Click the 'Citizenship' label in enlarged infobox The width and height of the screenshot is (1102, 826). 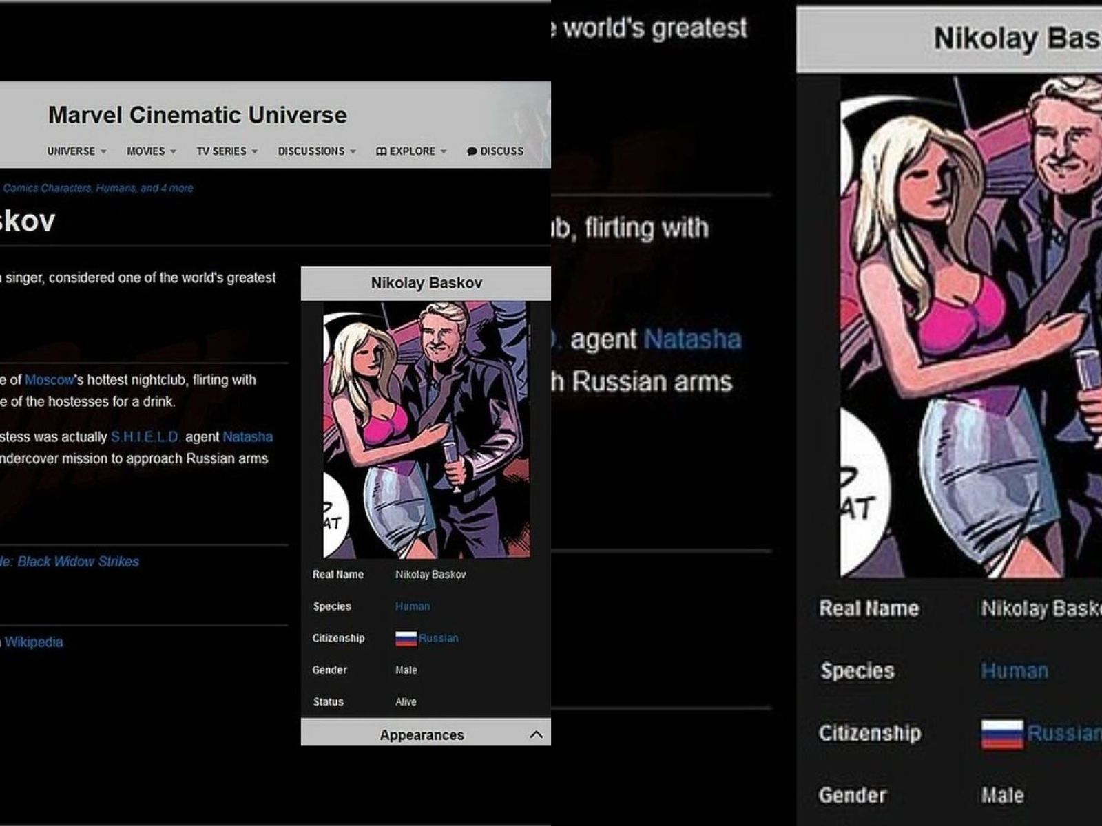coord(870,733)
